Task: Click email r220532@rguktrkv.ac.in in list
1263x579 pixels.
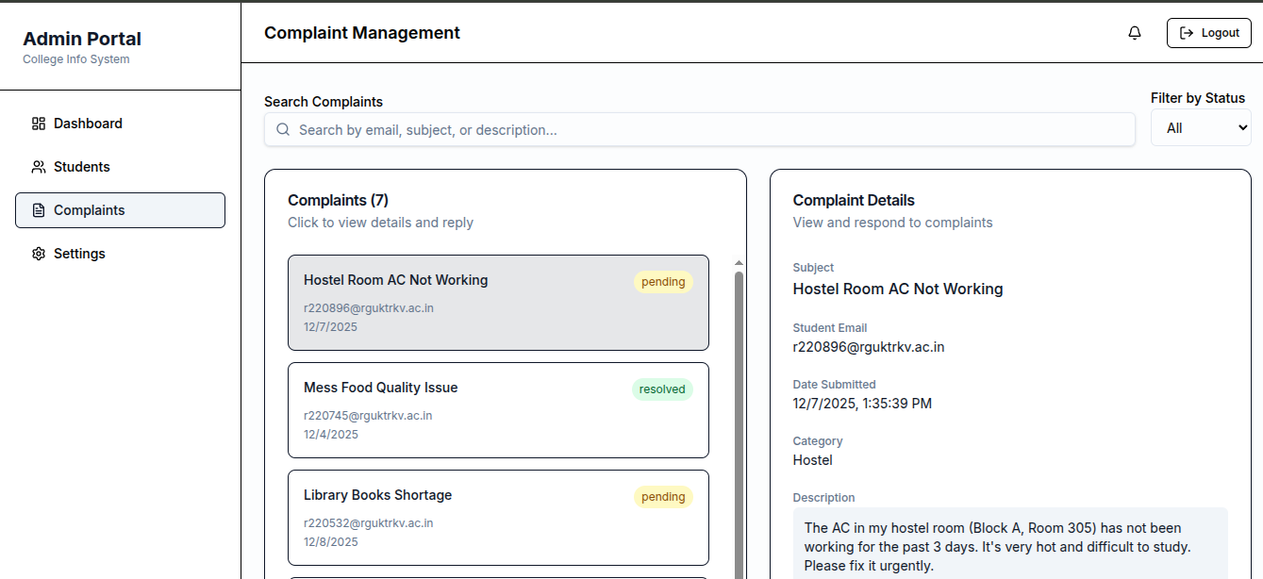Action: click(x=368, y=523)
